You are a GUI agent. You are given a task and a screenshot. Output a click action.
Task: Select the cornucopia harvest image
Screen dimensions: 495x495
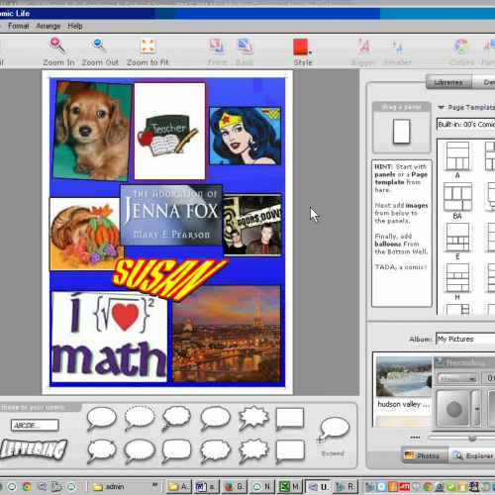[x=84, y=234]
